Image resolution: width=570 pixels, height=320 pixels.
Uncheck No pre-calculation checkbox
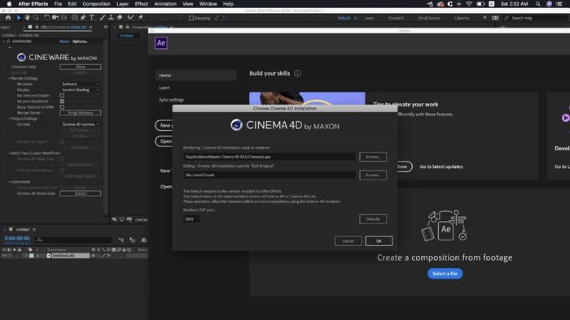[x=62, y=102]
